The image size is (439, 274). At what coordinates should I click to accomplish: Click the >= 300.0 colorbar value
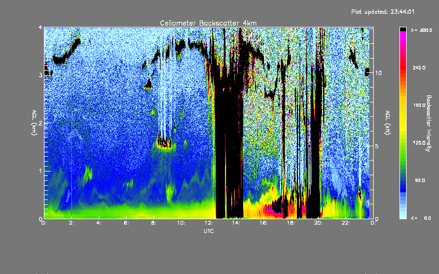pos(421,30)
